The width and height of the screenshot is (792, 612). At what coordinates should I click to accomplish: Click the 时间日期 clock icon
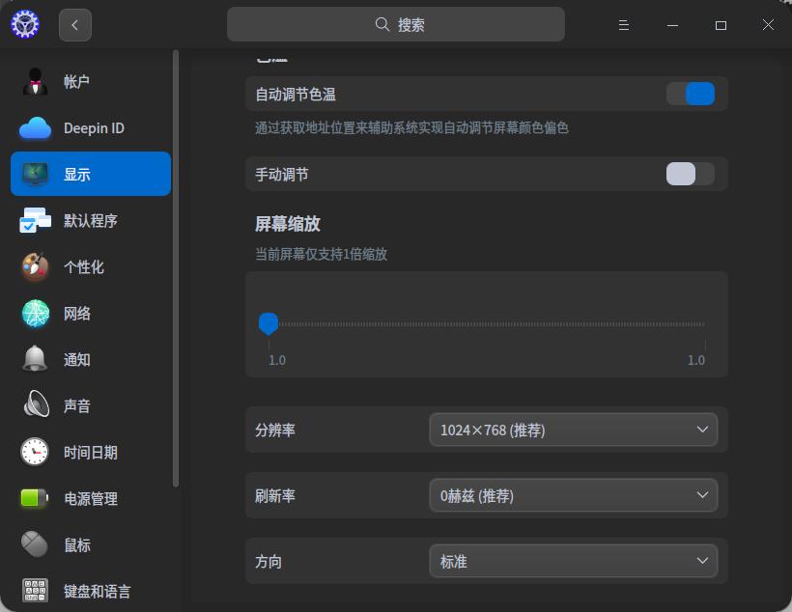[x=35, y=452]
